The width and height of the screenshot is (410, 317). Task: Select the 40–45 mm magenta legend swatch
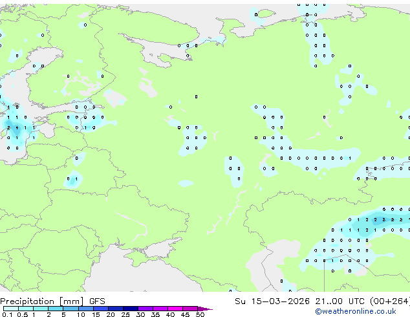175,309
